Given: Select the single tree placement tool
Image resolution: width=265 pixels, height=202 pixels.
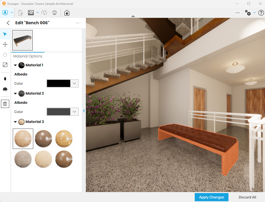Looking at the screenshot, I should [5, 79].
